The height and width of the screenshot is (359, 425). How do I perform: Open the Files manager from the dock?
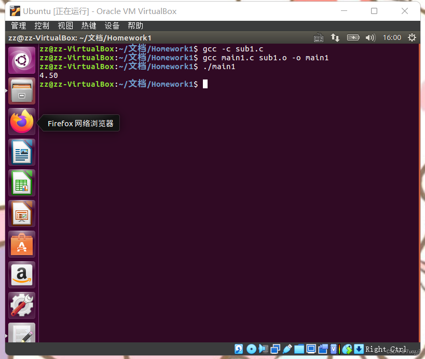click(x=21, y=91)
